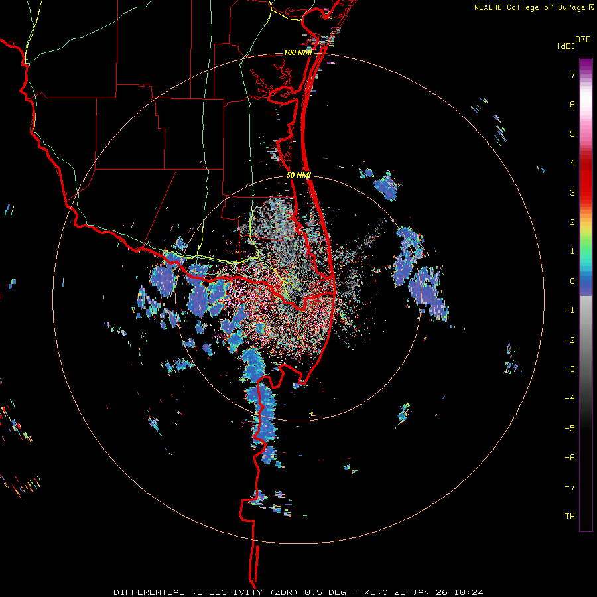
Task: Click the 5 tick label on the ZDR scale
Action: coord(572,133)
